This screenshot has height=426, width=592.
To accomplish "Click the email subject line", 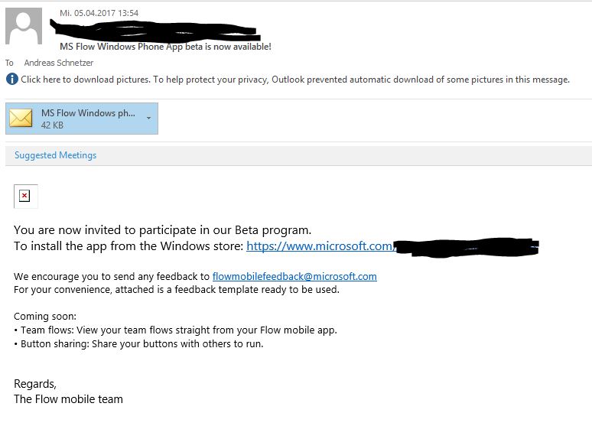I will [165, 47].
